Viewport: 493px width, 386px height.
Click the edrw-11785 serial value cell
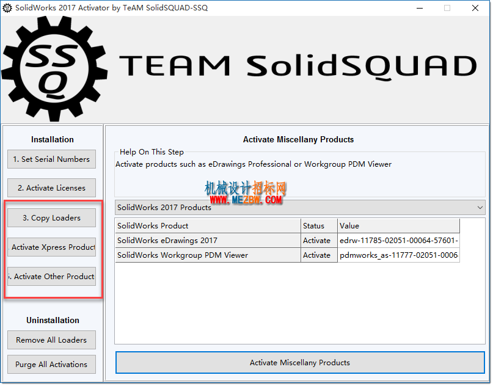(x=399, y=241)
